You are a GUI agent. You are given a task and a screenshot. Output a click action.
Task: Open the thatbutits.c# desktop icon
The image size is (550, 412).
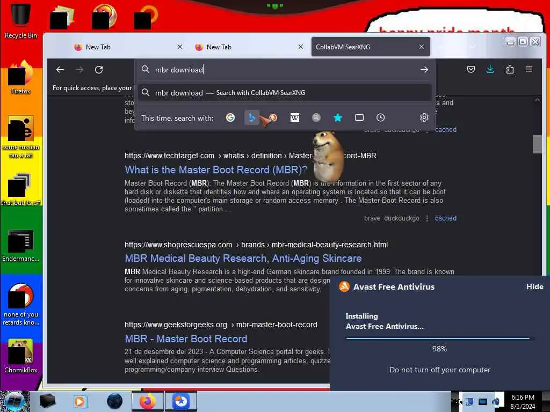tap(20, 189)
